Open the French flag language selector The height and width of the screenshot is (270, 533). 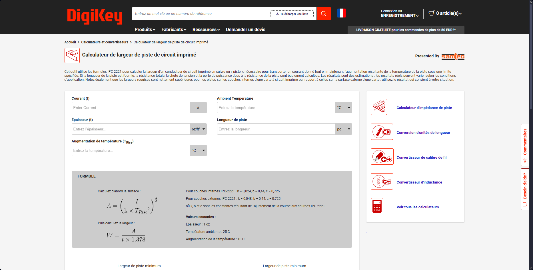pos(341,13)
